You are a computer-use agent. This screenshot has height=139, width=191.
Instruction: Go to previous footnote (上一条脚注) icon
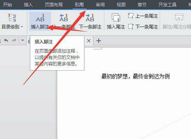click(64, 18)
